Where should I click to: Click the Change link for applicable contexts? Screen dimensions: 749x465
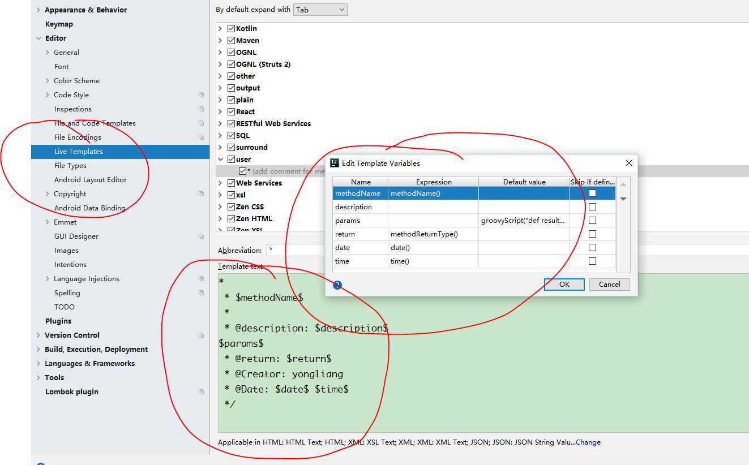pos(588,442)
